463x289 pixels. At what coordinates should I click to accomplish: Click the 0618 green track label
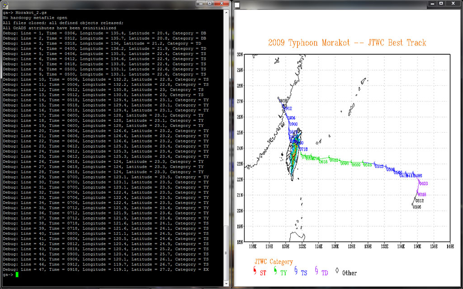pos(323,162)
